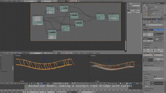
Task: Click selectable arrow icon on Camera row
Action: [x=162, y=13]
